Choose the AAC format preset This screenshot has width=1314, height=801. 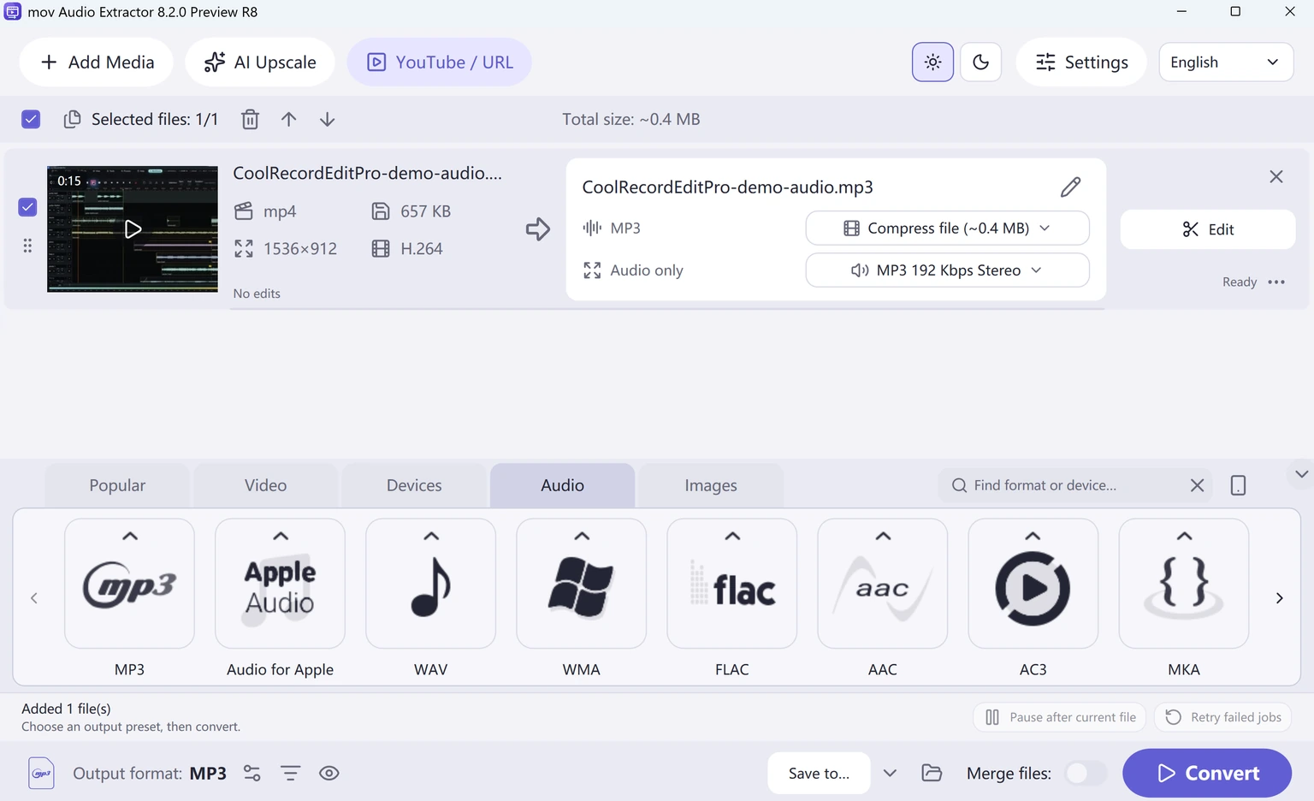click(882, 584)
